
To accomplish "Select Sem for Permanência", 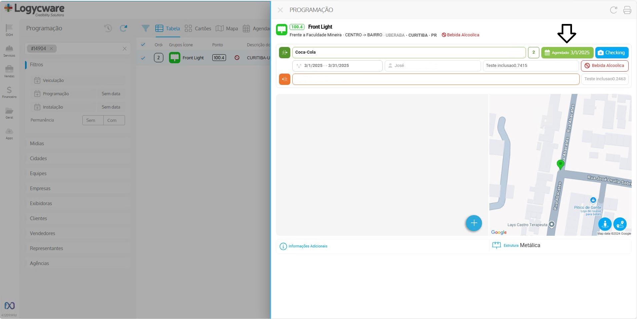I will [x=93, y=120].
